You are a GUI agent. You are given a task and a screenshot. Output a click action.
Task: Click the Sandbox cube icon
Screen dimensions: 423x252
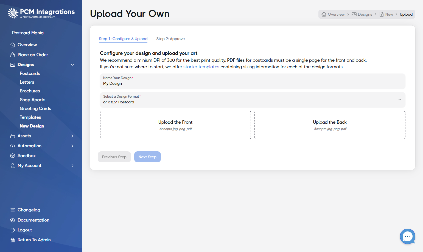(x=13, y=156)
